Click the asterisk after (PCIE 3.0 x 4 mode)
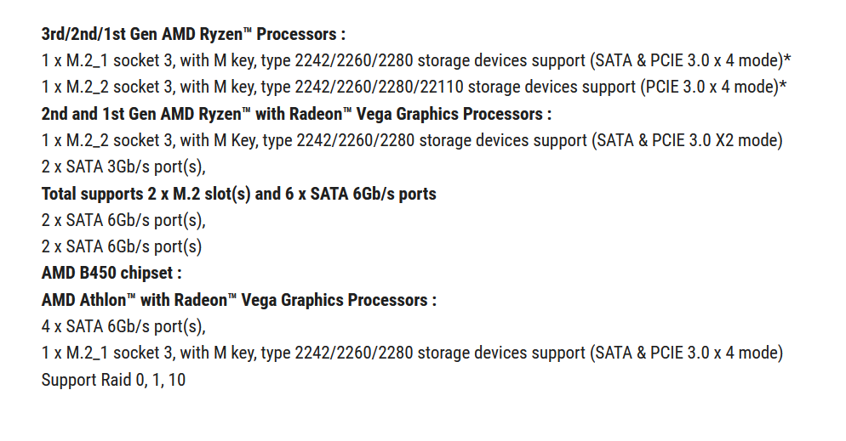846x441 pixels. point(783,84)
